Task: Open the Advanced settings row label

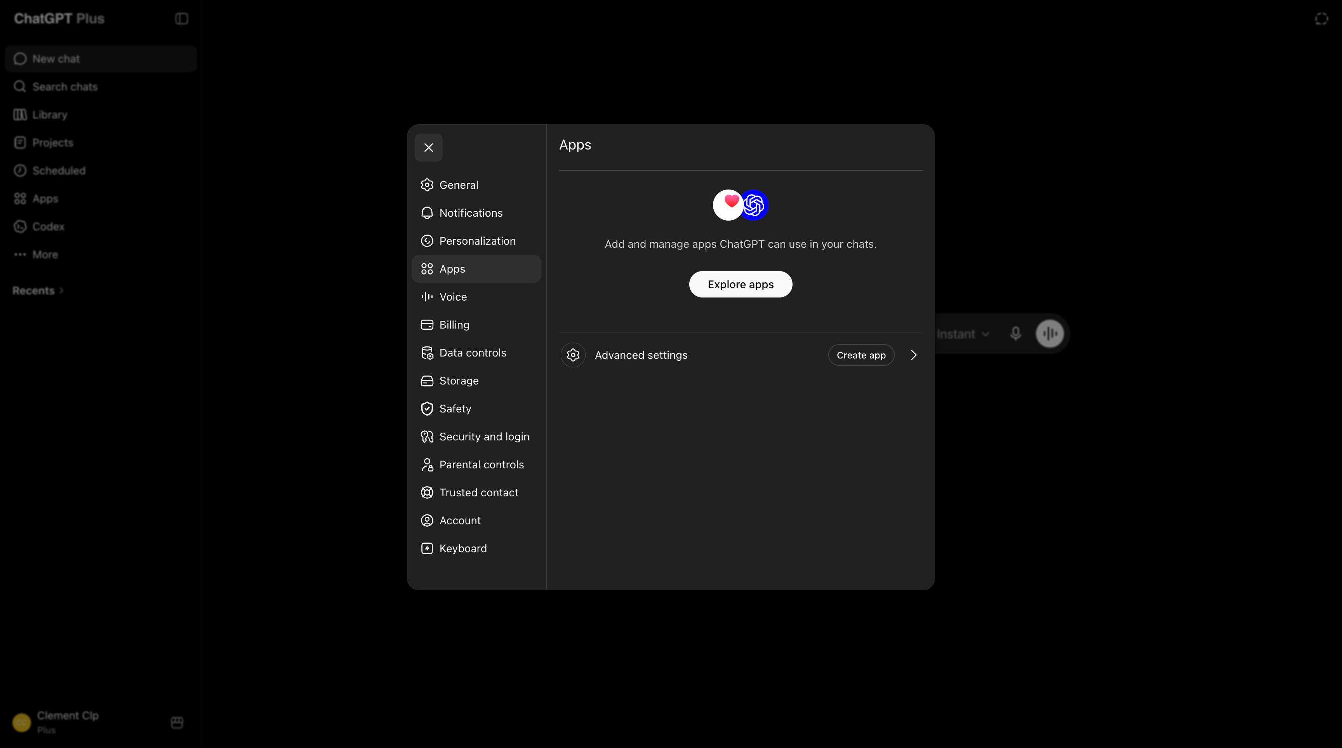Action: coord(641,355)
